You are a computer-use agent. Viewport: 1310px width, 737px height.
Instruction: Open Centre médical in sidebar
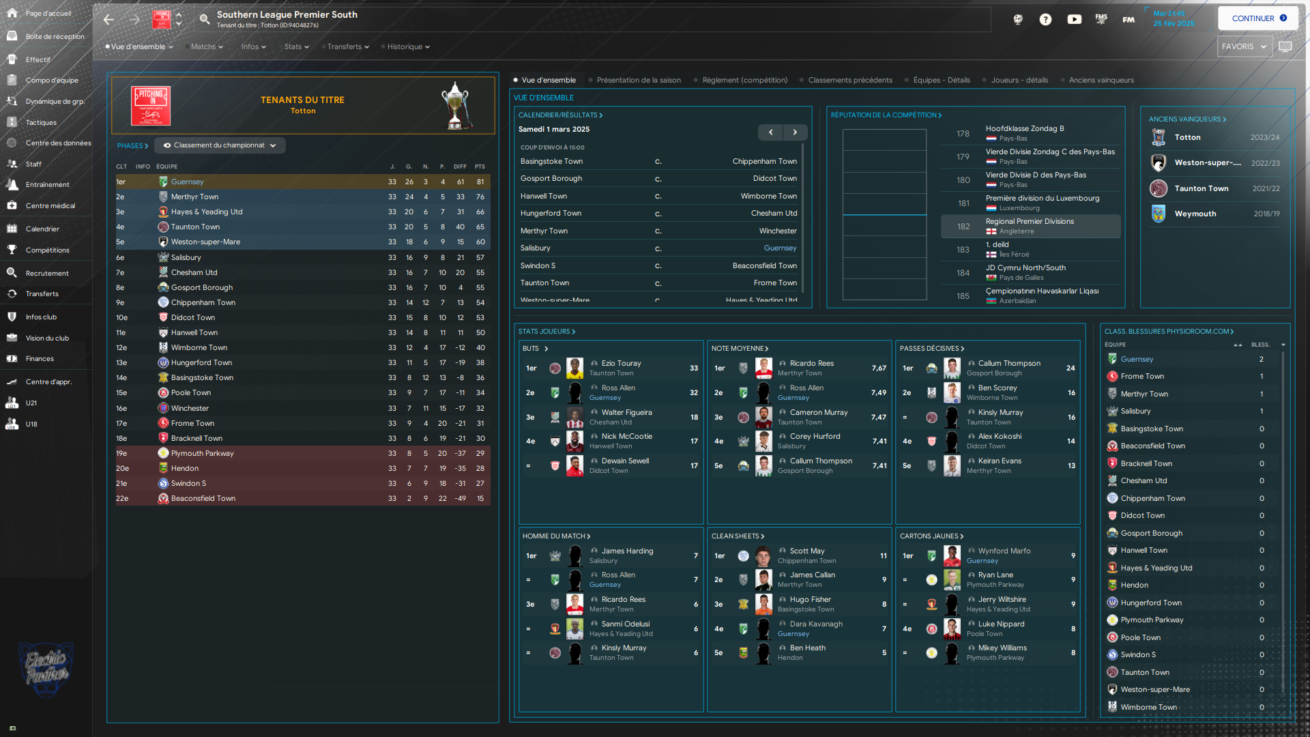coord(50,205)
